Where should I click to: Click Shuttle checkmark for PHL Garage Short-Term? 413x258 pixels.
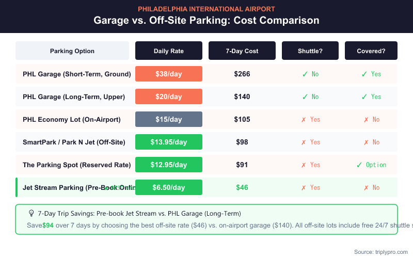tap(305, 74)
